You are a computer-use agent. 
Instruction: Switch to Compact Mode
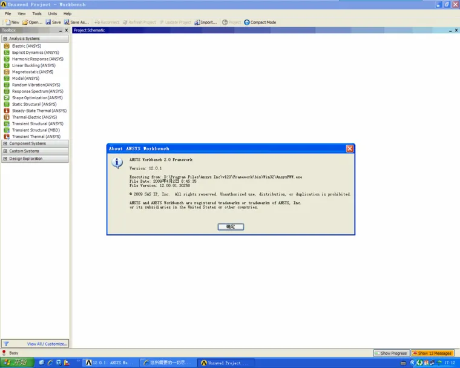coord(260,22)
